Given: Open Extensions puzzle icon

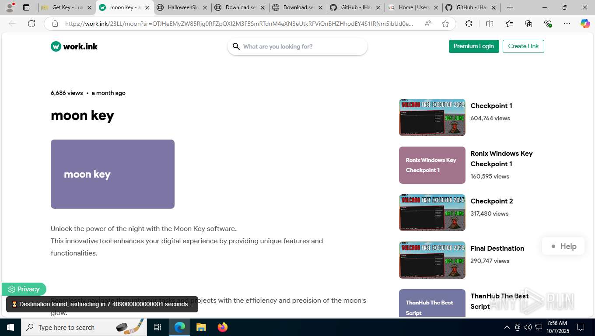Looking at the screenshot, I should 469,24.
